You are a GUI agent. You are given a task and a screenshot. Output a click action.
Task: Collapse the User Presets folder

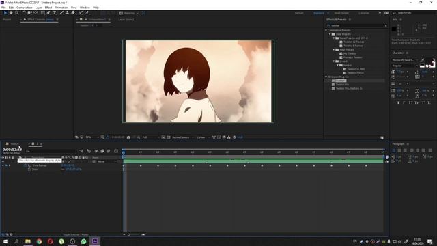coord(330,34)
